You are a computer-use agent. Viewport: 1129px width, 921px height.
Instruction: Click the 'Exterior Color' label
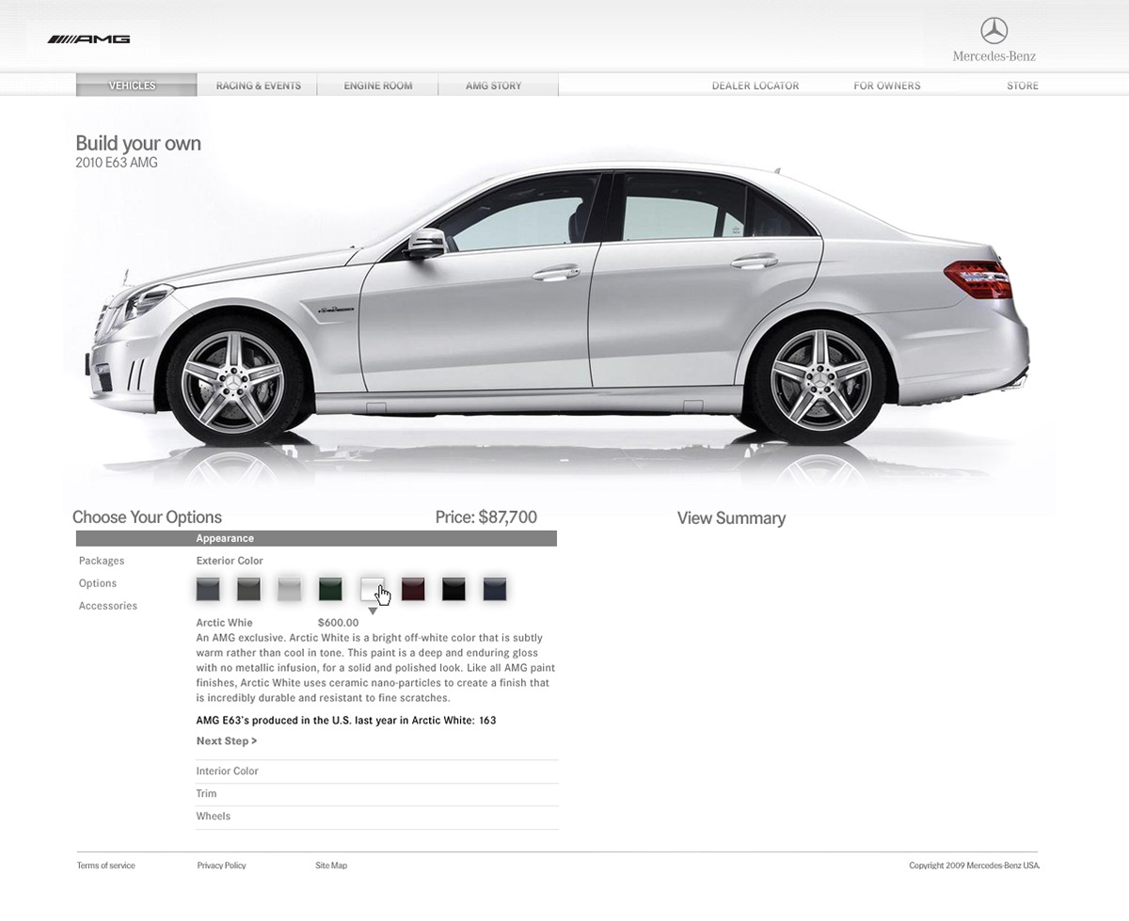point(230,561)
